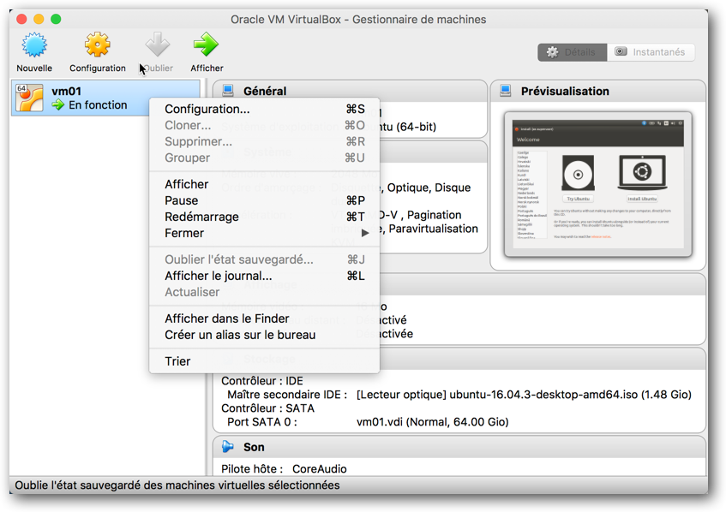Select the vm01 machine name
The height and width of the screenshot is (512, 726).
[66, 91]
